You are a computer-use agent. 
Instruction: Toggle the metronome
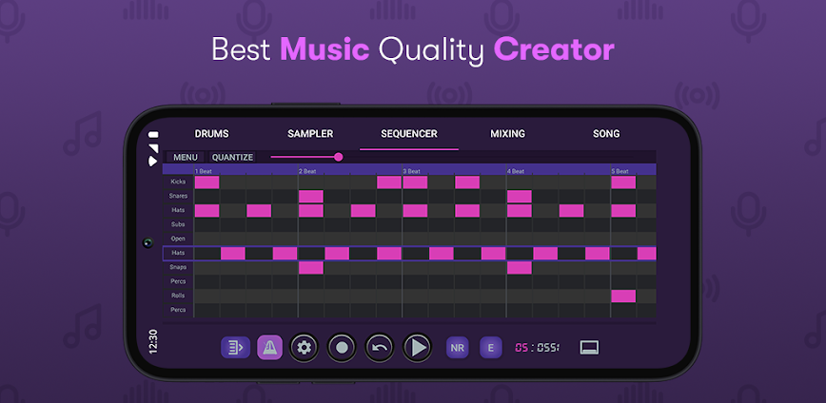[x=269, y=347]
